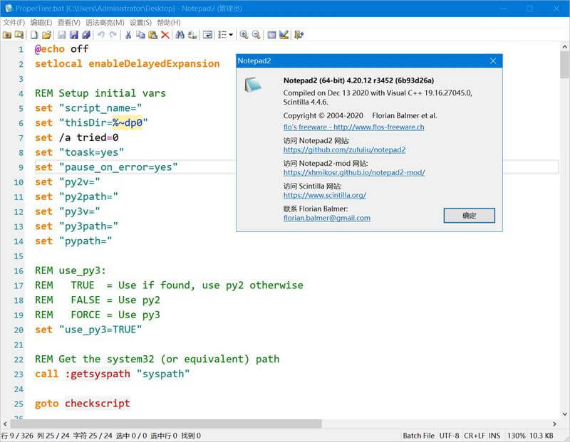Open Find with the binoculars icon
Viewport: 570px width, 442px height.
click(x=180, y=35)
